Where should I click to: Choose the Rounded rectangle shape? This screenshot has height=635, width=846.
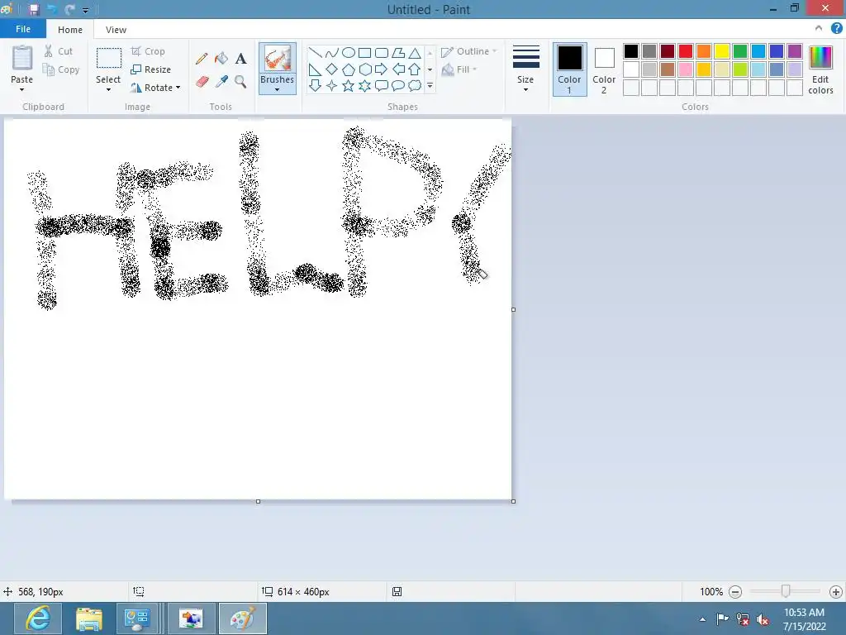pyautogui.click(x=382, y=52)
